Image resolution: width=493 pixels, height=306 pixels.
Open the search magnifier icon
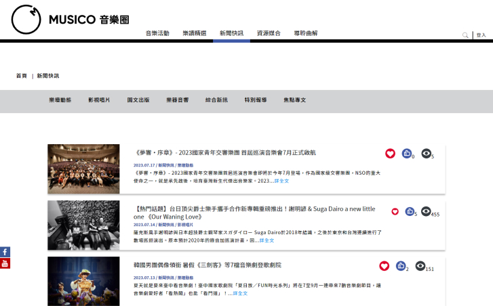click(x=465, y=35)
